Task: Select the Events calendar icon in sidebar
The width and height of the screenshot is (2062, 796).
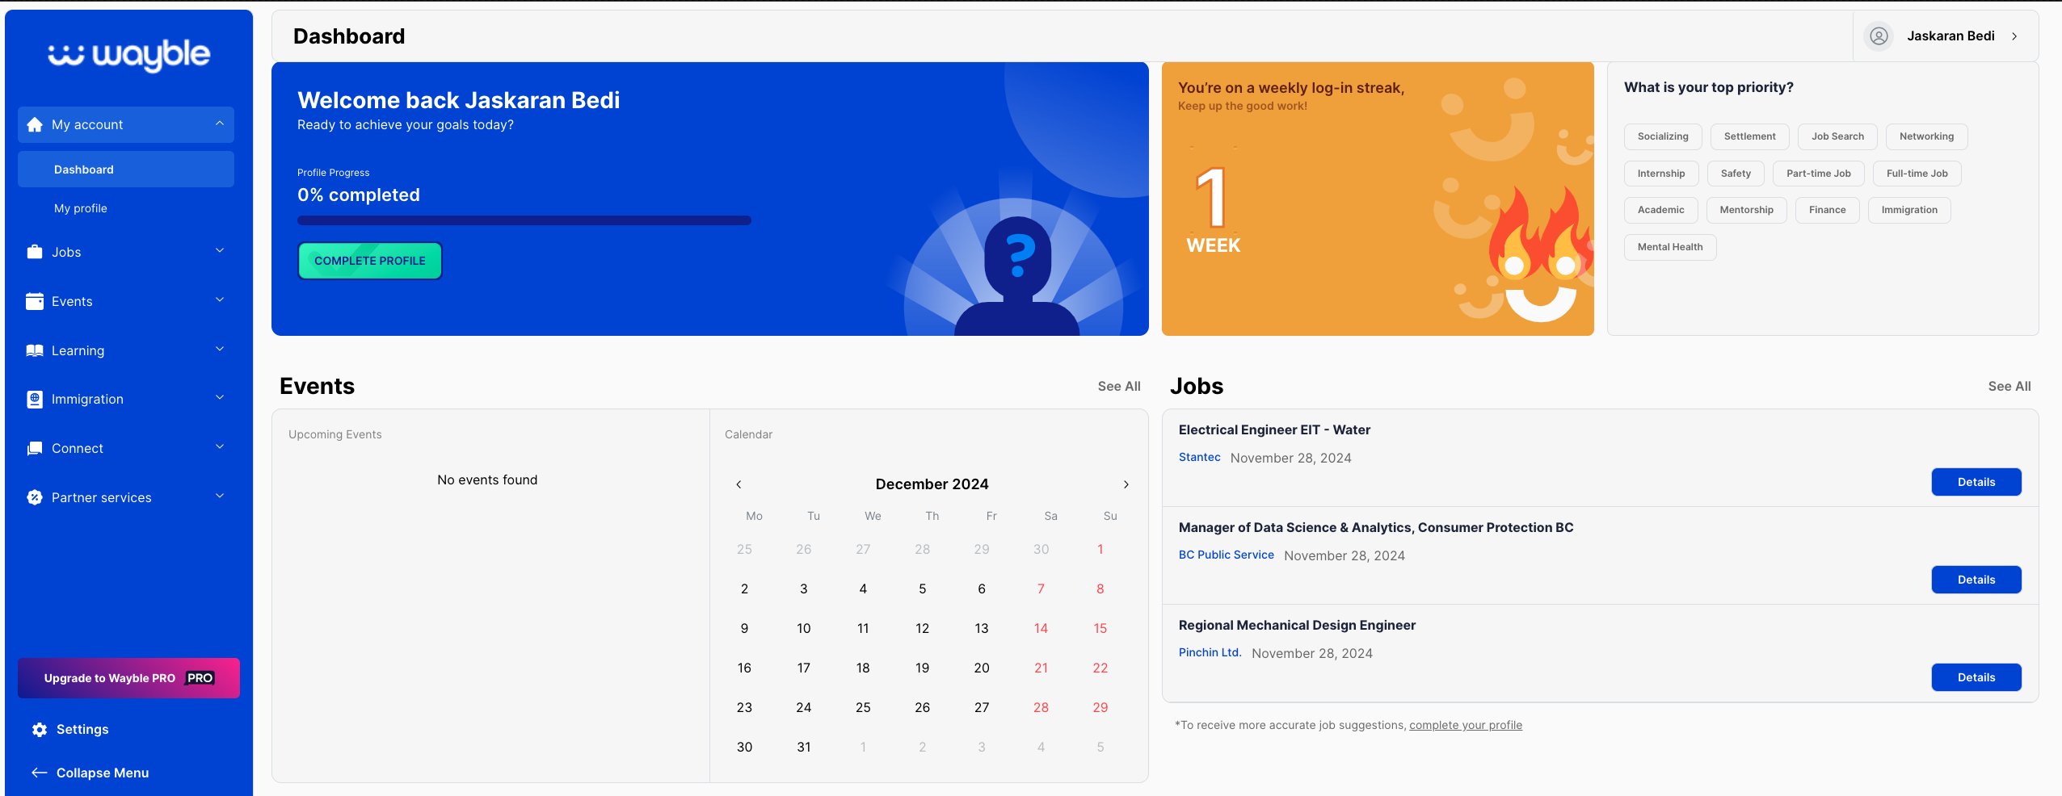Action: [x=35, y=300]
